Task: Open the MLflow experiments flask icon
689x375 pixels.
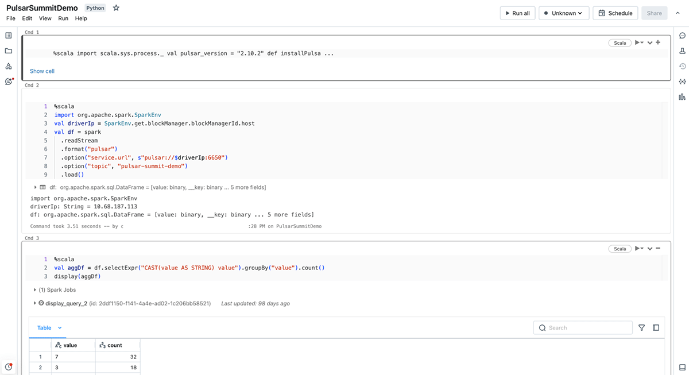Action: 682,51
